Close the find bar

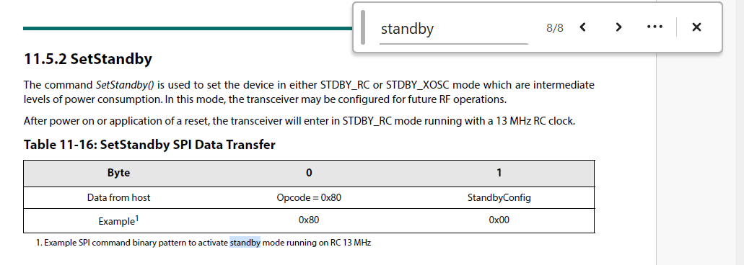click(x=696, y=27)
